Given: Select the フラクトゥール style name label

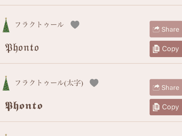Looking at the screenshot, I should (39, 24).
